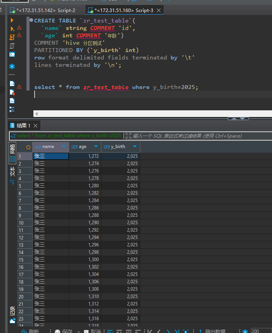Click the Explain execution plan icon
This screenshot has width=272, height=333.
coord(12,46)
